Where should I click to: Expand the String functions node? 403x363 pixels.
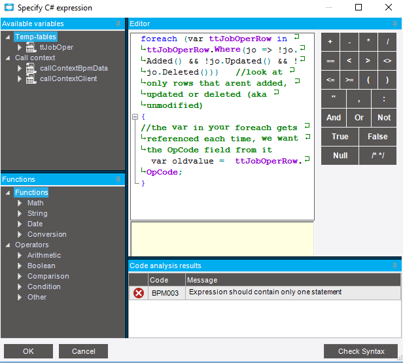click(20, 214)
